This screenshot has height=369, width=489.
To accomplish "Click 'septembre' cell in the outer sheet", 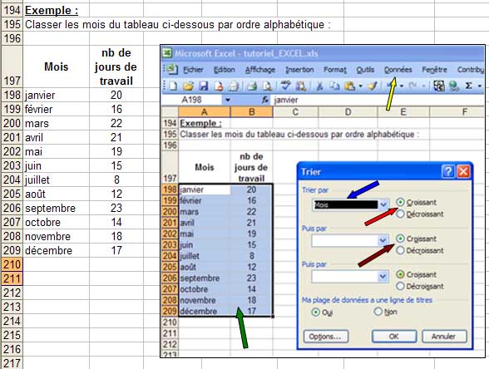I will click(x=57, y=208).
